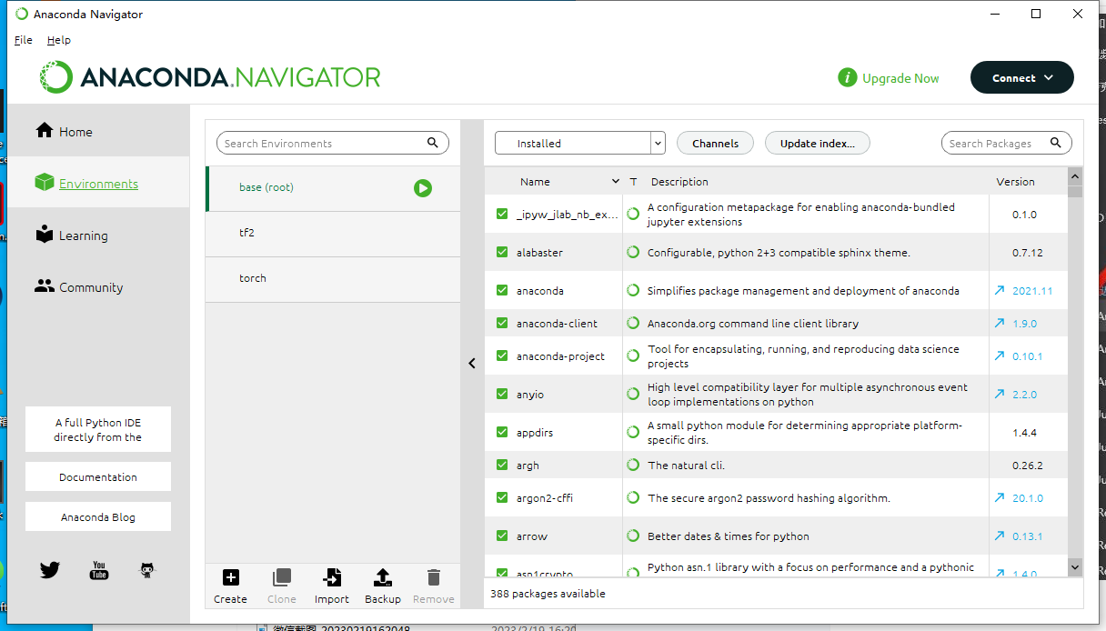Toggle the anyio package checkbox

pyautogui.click(x=502, y=395)
